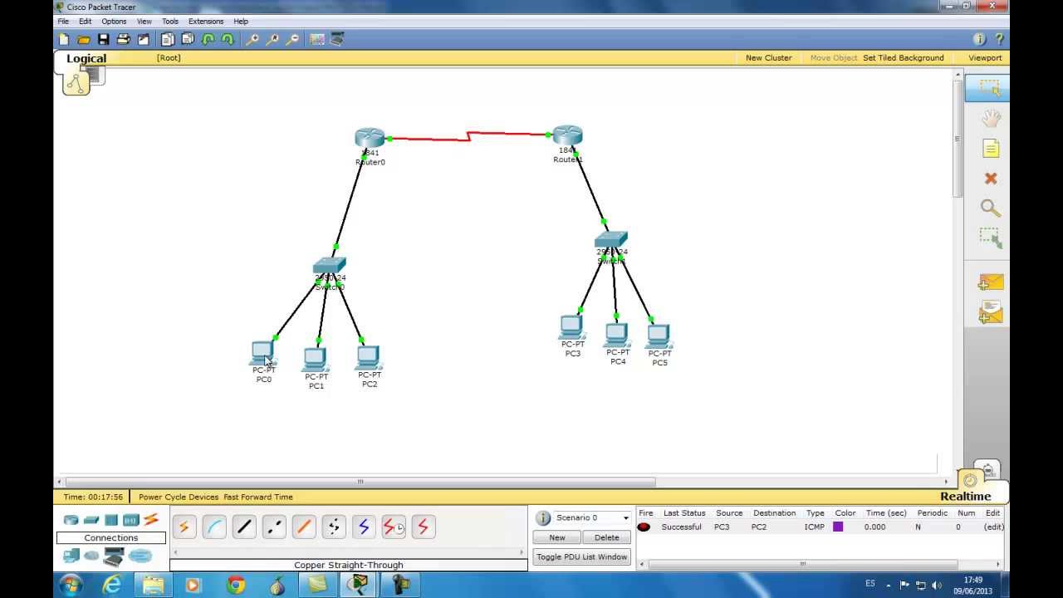Click the purple color swatch in PDU row
The image size is (1063, 598).
[x=838, y=527]
